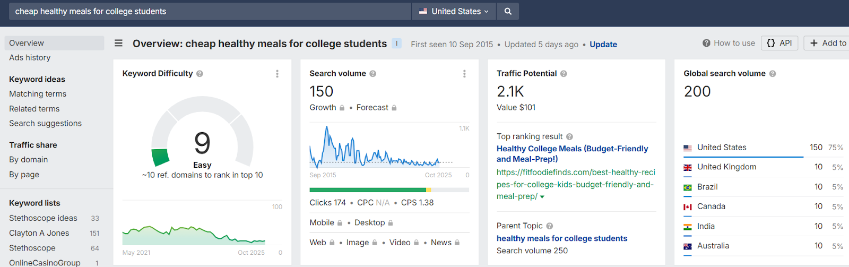The height and width of the screenshot is (267, 849).
Task: Open the hamburger menu beside Overview title
Action: point(118,44)
